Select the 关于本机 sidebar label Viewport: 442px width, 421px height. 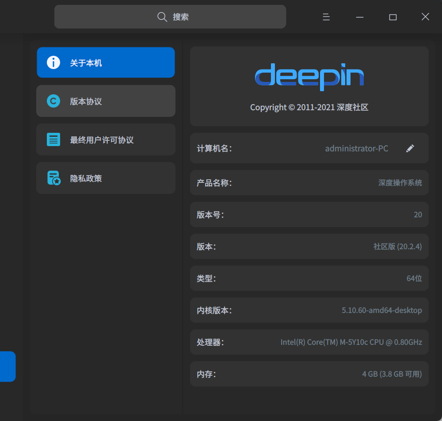pyautogui.click(x=86, y=63)
